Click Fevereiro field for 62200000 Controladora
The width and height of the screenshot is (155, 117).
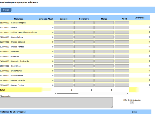[84, 37]
